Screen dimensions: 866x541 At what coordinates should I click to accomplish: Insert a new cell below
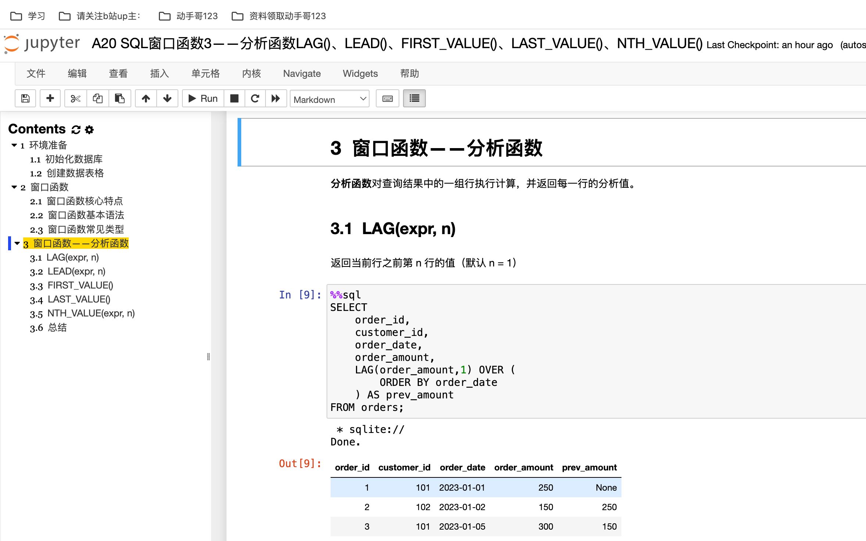coord(50,98)
